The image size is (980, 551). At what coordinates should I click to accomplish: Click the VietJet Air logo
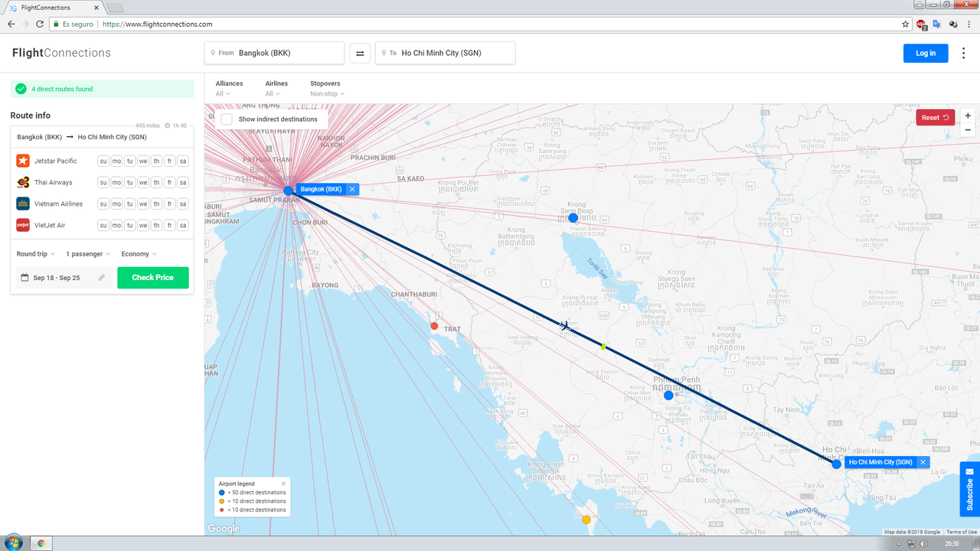(23, 225)
